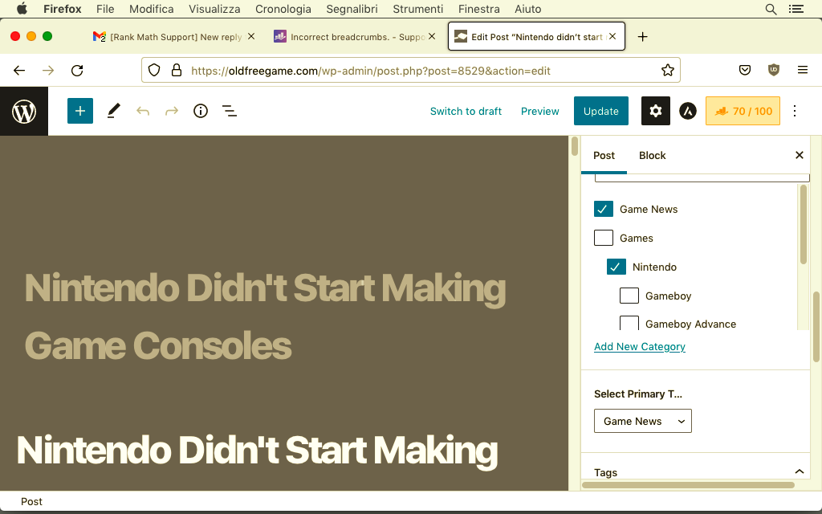Open the Select Primary Term dropdown
The image size is (822, 514).
[643, 421]
